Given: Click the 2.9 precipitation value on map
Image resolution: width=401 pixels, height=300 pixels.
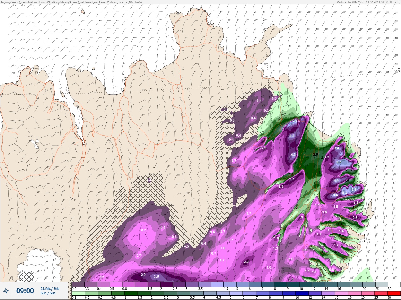Looking at the screenshot, I should (x=143, y=275).
